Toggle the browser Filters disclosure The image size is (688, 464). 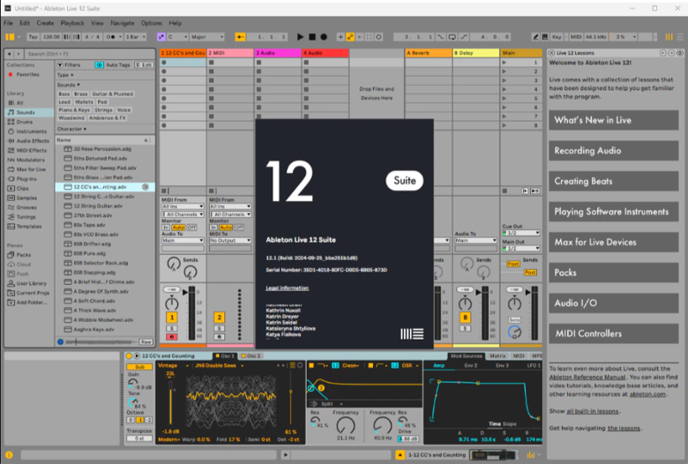pyautogui.click(x=60, y=64)
